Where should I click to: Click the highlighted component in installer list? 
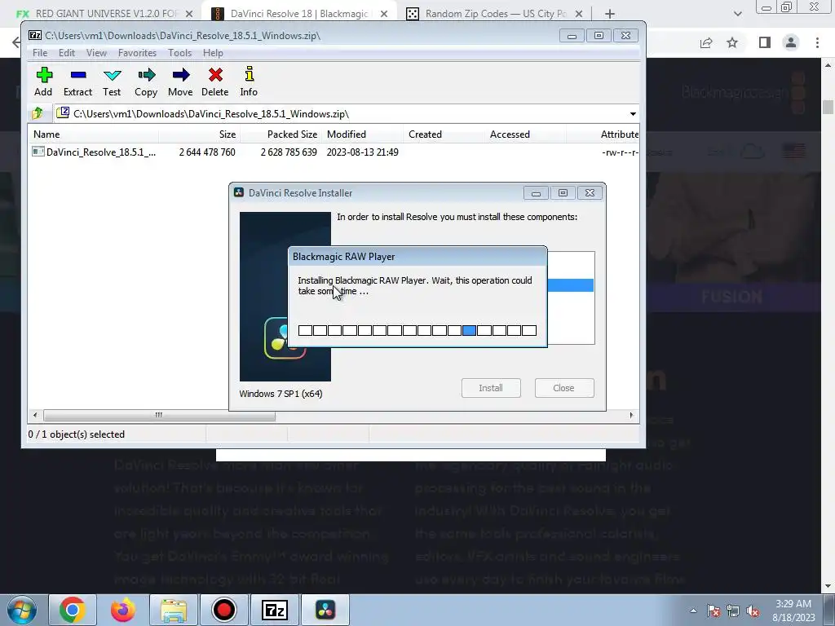point(570,285)
